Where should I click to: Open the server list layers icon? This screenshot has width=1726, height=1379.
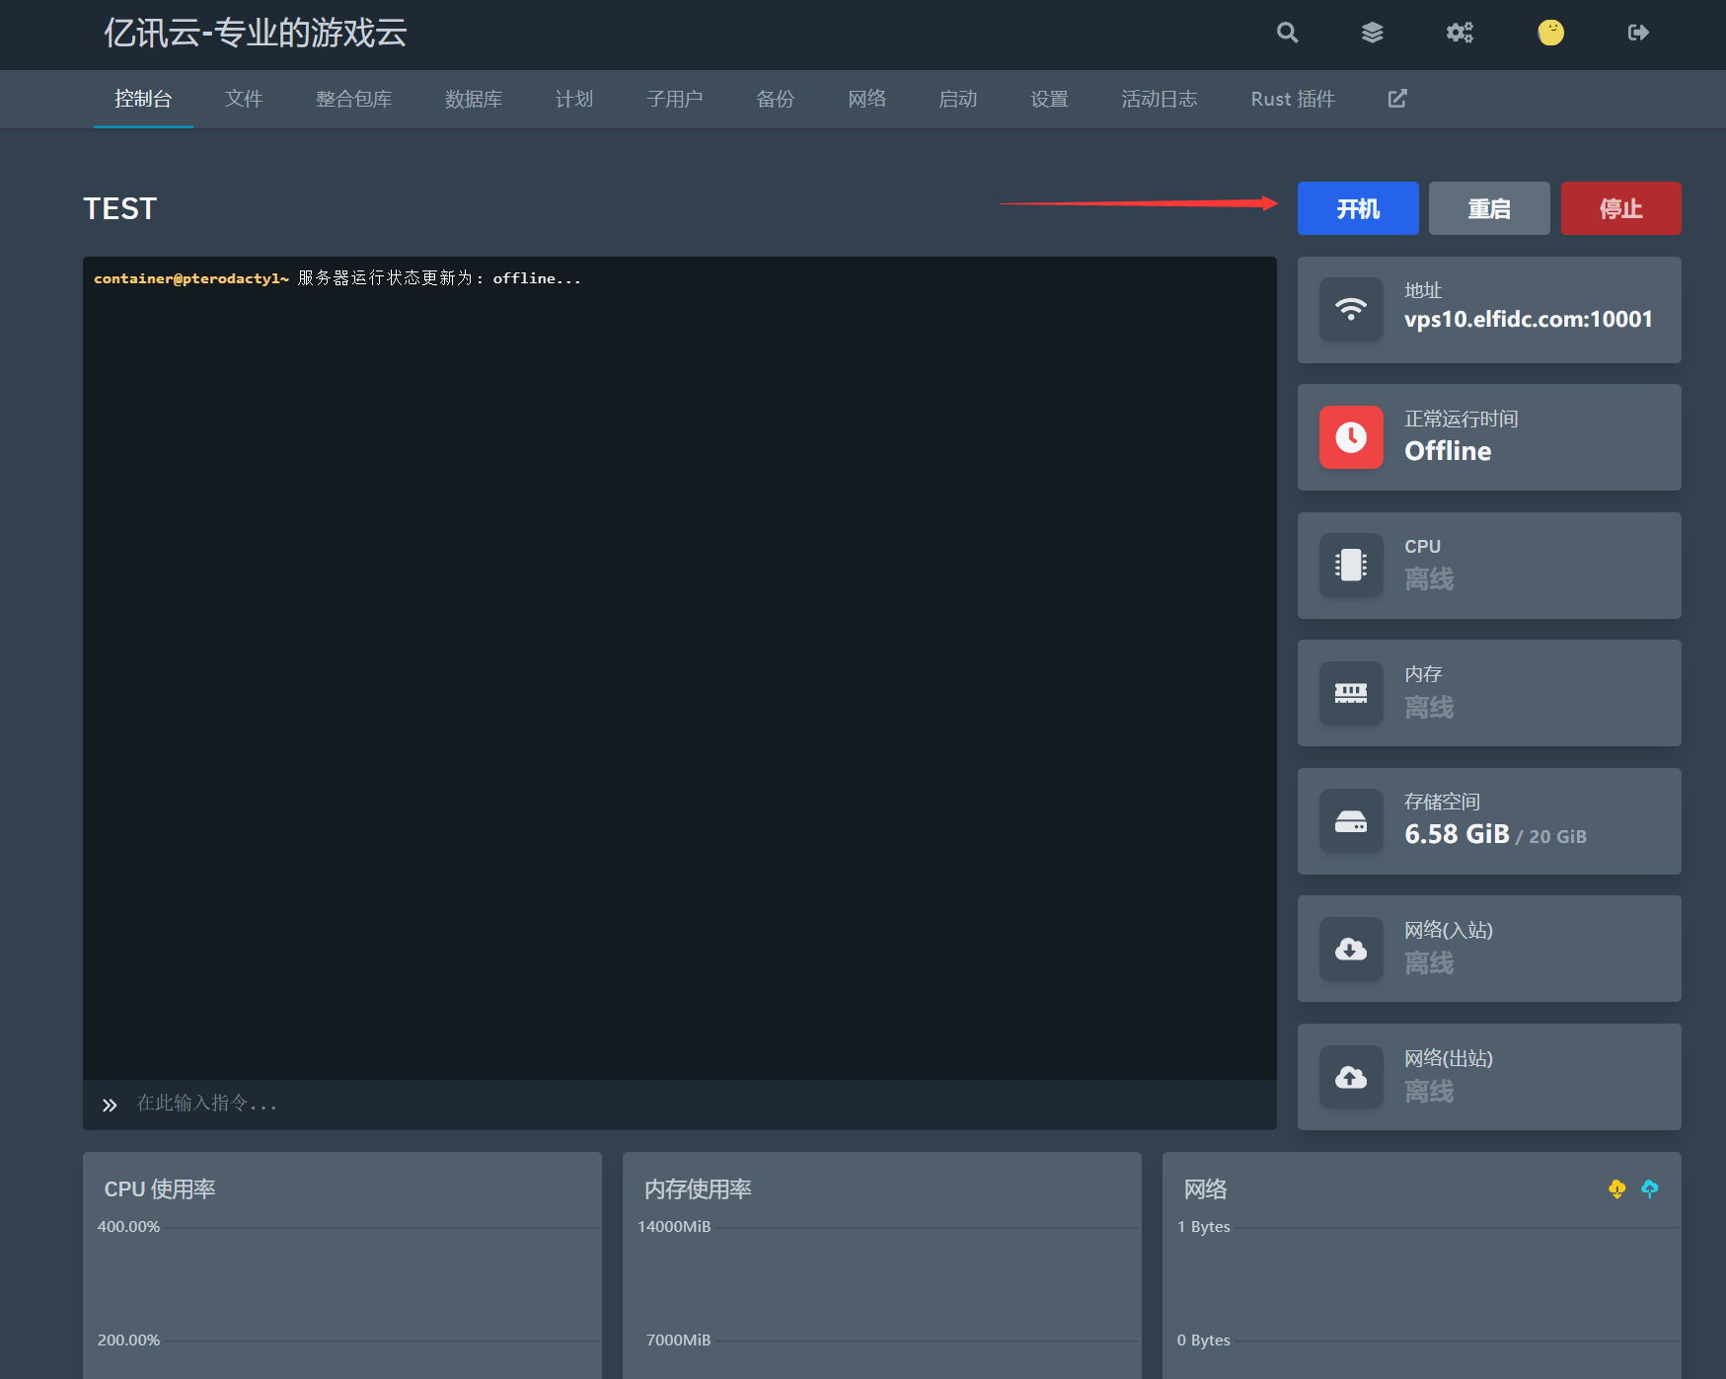click(1372, 33)
